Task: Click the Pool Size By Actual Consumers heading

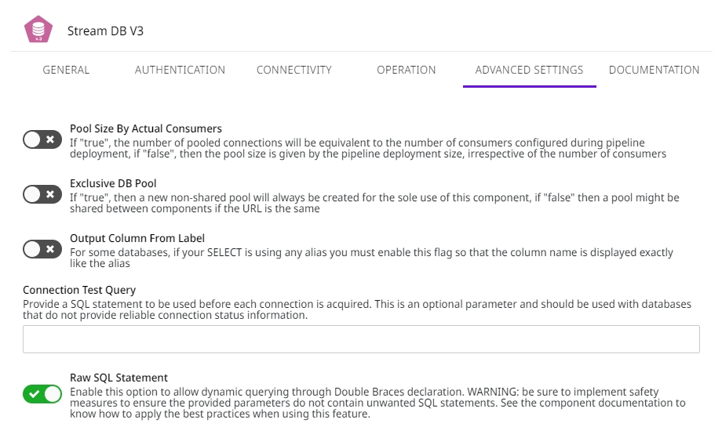Action: pyautogui.click(x=145, y=128)
